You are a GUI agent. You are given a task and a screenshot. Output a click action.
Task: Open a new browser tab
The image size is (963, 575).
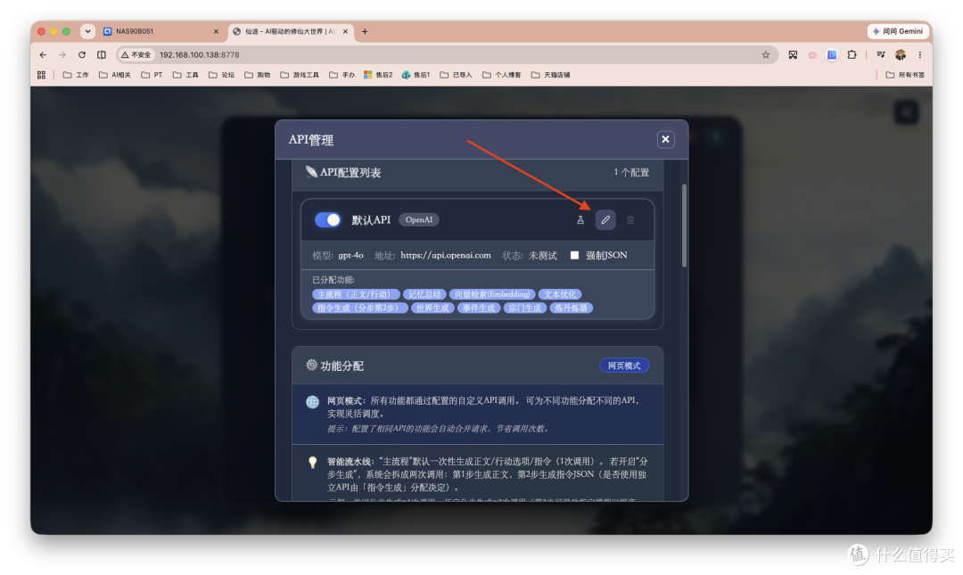click(365, 31)
